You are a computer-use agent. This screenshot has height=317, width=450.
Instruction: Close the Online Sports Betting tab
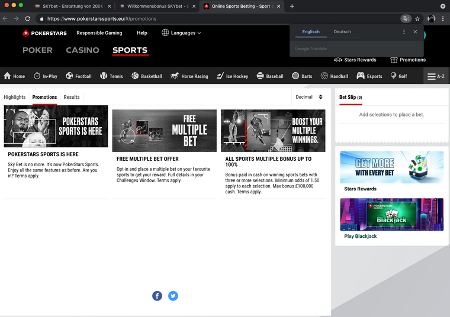[278, 6]
